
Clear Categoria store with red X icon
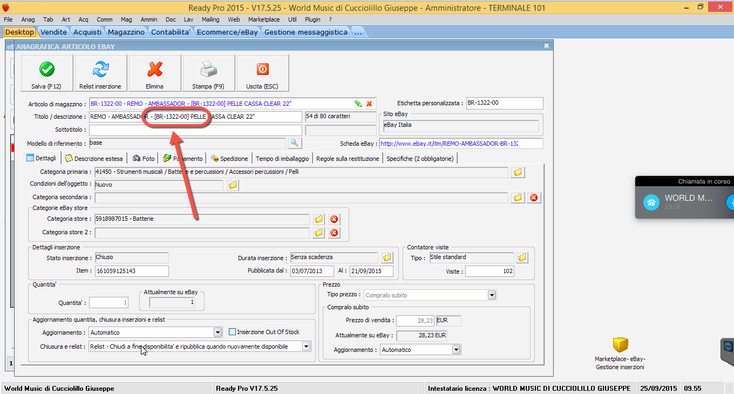[x=334, y=219]
